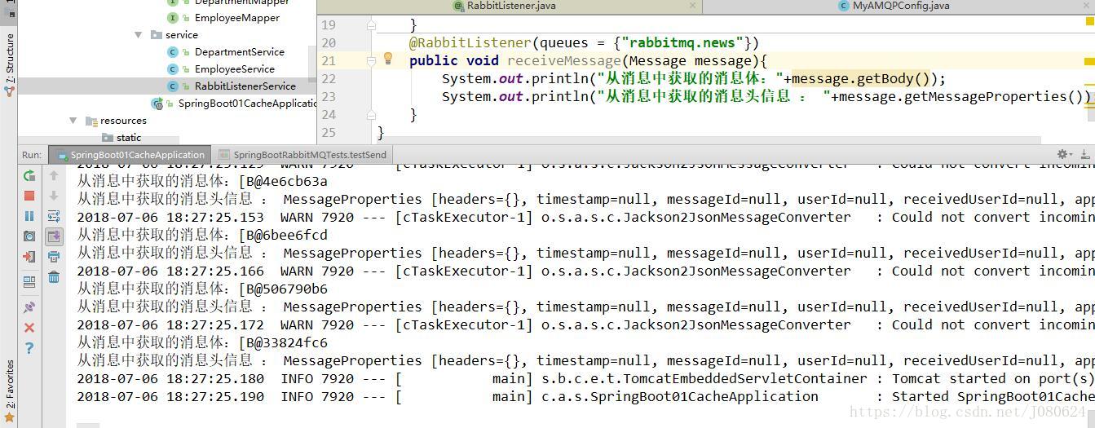Select SpringBootRabbitMQTests.testSend run tab

pos(302,155)
